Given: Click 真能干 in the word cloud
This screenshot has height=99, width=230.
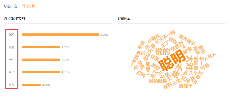Looking at the screenshot, I should (186, 86).
